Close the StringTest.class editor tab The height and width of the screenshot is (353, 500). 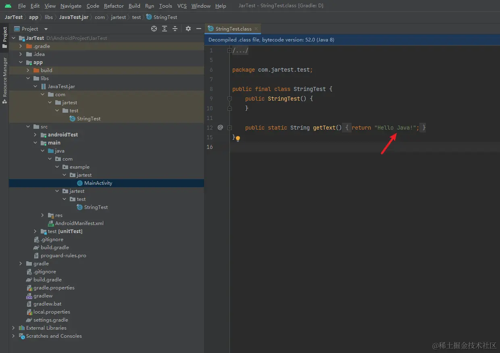tap(256, 29)
